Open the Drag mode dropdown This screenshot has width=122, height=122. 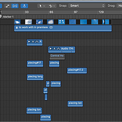click(x=119, y=6)
